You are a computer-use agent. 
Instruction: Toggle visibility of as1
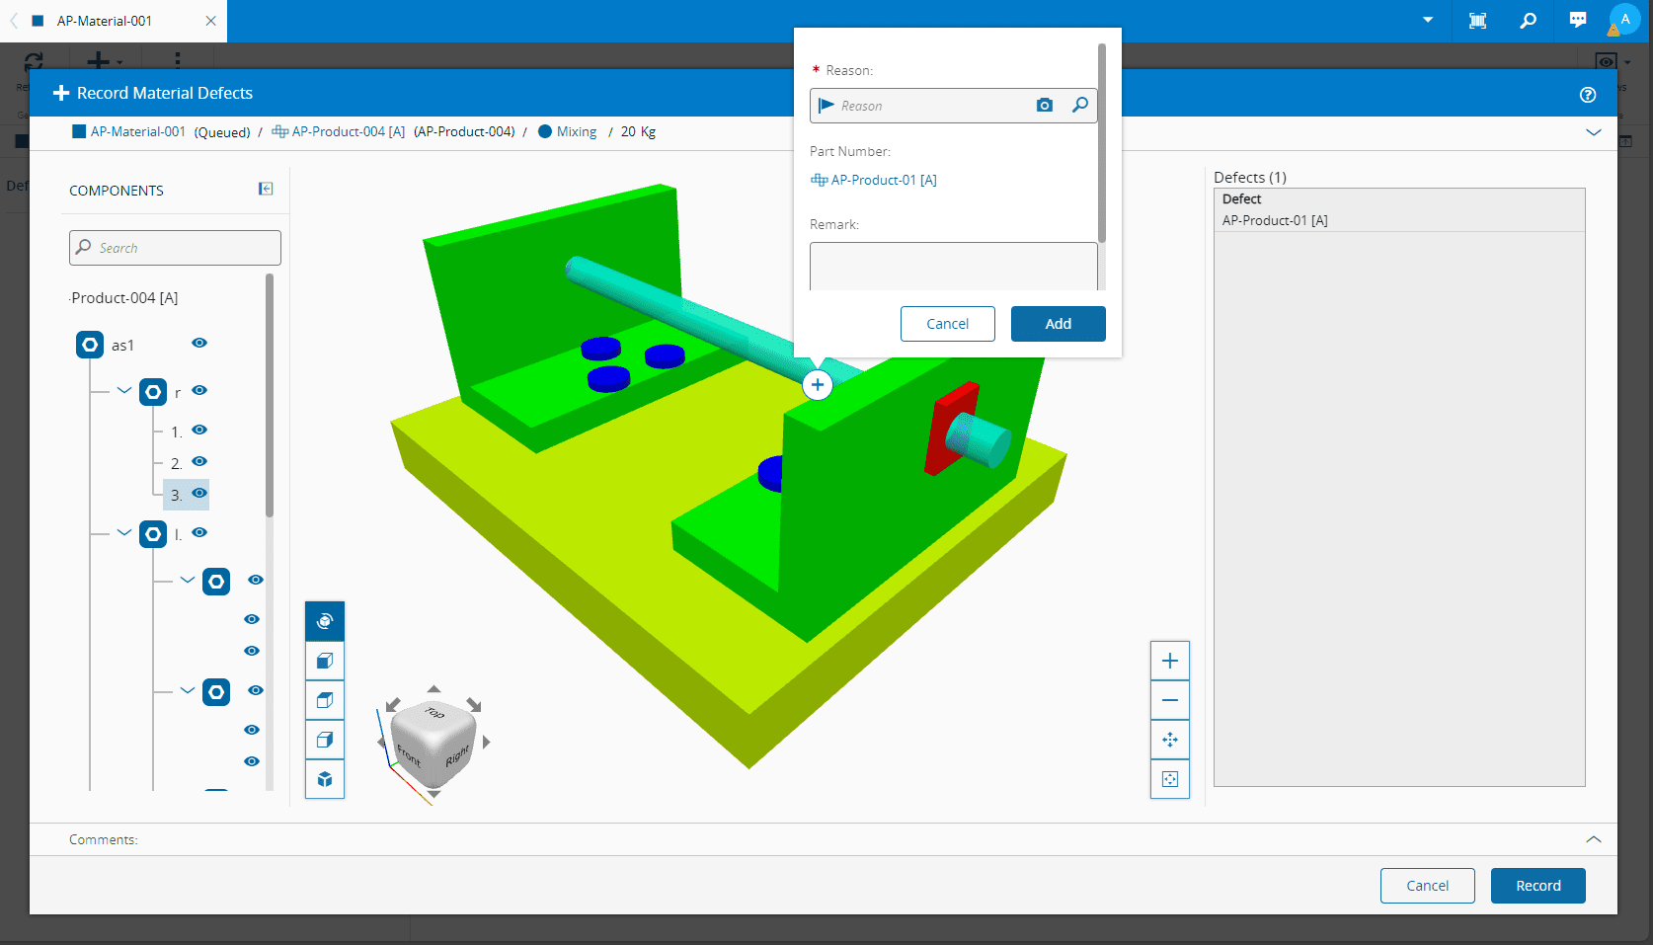coord(199,343)
